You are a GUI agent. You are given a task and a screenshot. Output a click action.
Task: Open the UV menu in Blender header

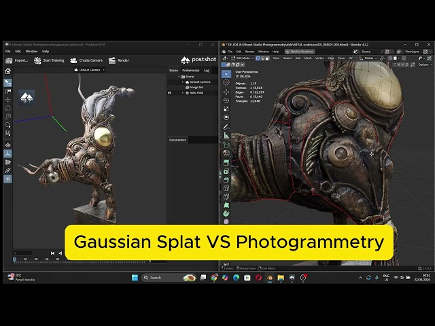click(x=351, y=58)
